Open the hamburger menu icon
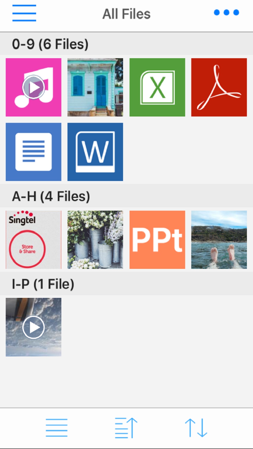This screenshot has height=449, width=253. click(24, 13)
